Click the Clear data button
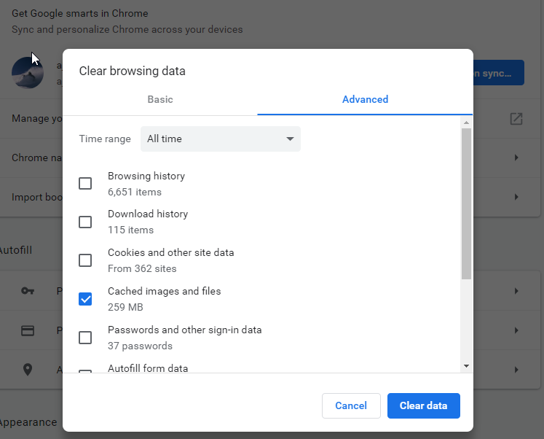This screenshot has width=544, height=439. coord(423,405)
